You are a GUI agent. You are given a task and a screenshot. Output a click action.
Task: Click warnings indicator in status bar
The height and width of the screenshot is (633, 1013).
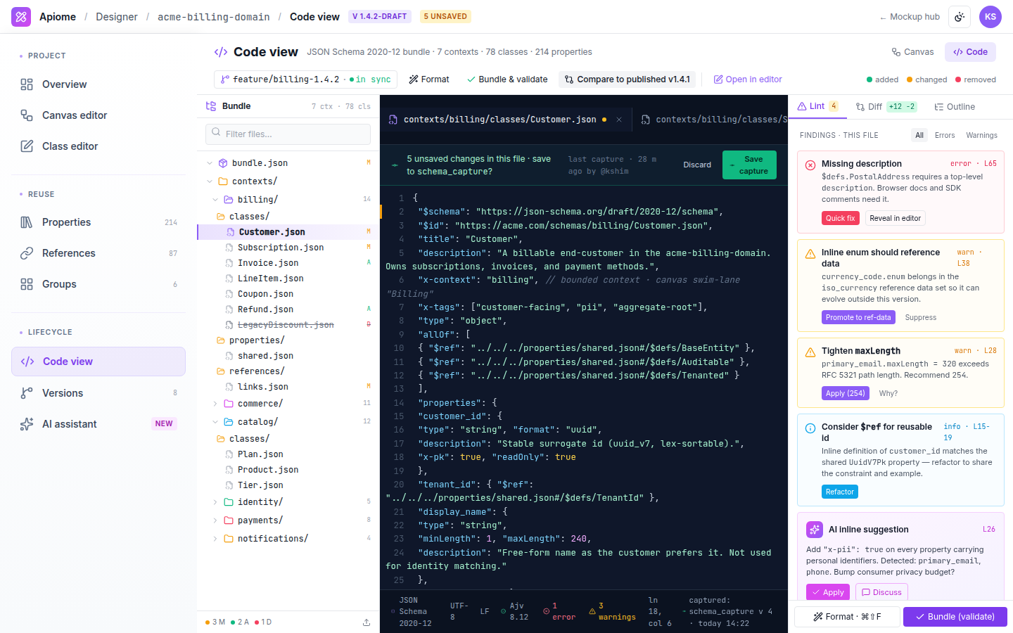pyautogui.click(x=611, y=611)
